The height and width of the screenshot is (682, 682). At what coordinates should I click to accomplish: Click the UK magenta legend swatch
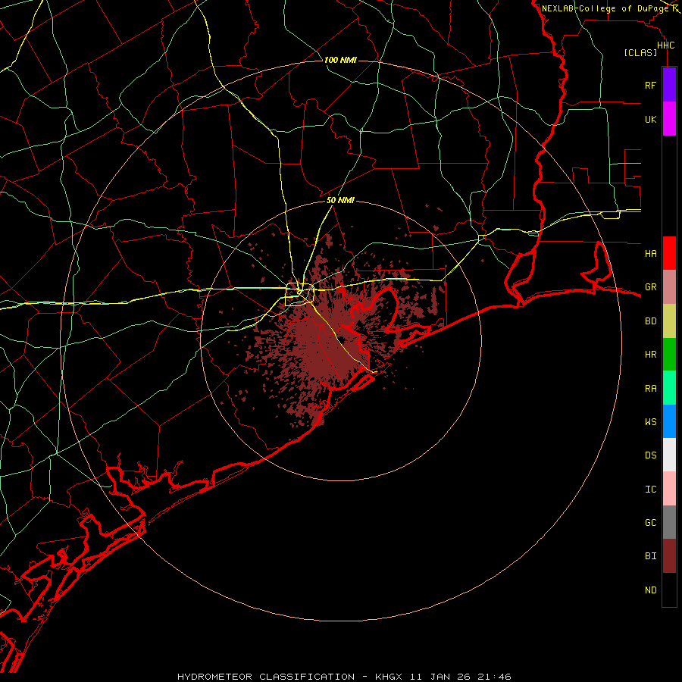[x=669, y=119]
